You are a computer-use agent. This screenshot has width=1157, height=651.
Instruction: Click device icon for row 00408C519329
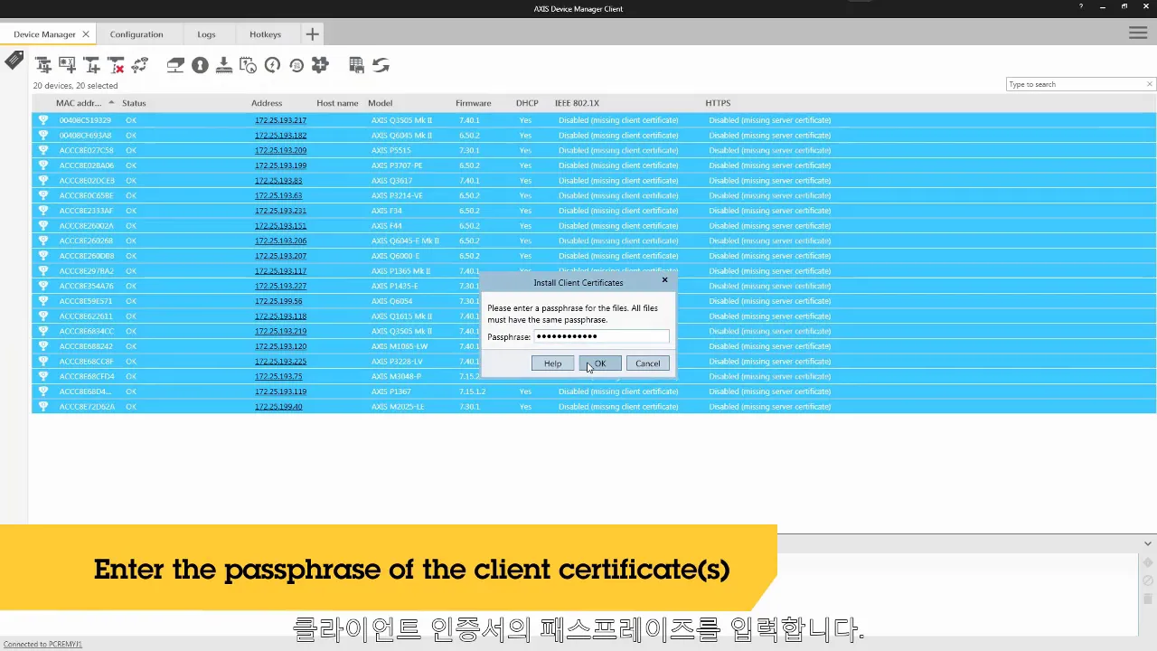point(42,120)
